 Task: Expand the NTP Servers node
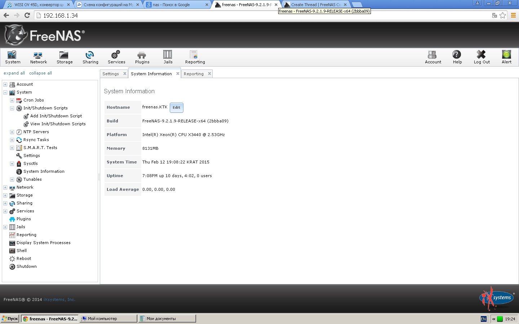point(12,132)
